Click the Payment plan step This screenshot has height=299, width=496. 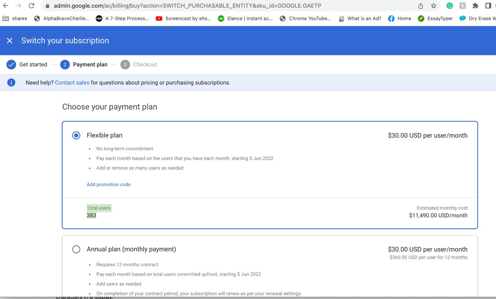coord(84,65)
